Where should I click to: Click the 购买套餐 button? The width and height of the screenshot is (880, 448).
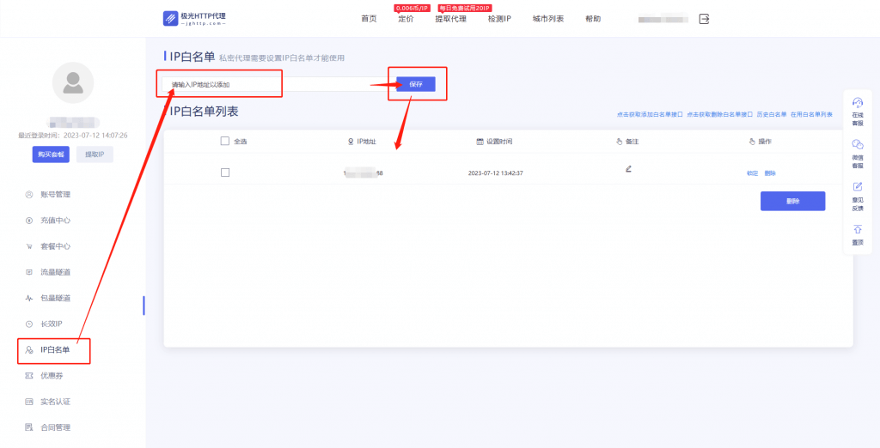51,154
